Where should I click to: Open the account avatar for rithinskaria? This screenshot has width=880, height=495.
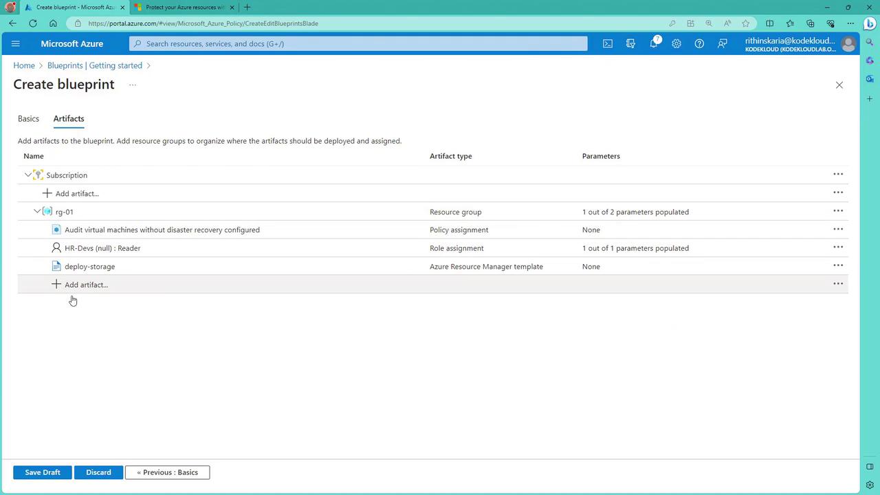pos(848,44)
